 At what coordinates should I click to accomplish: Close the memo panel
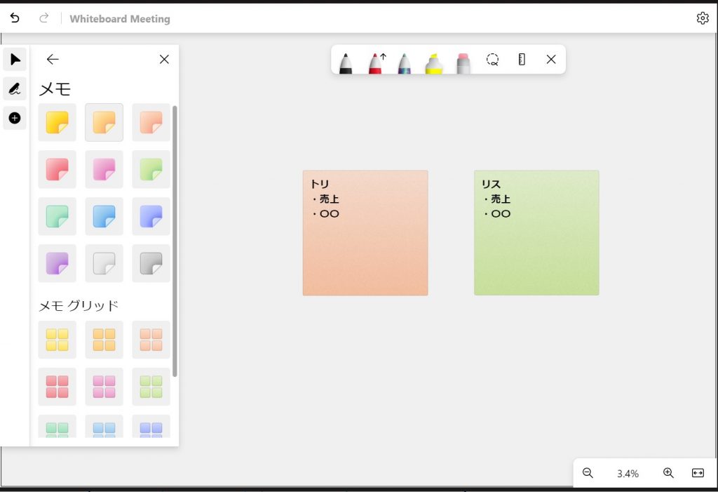click(164, 60)
